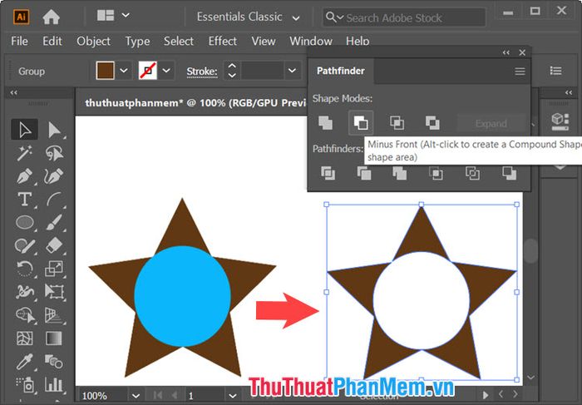This screenshot has height=405, width=582.
Task: Open the artboard number dropdown
Action: [233, 395]
